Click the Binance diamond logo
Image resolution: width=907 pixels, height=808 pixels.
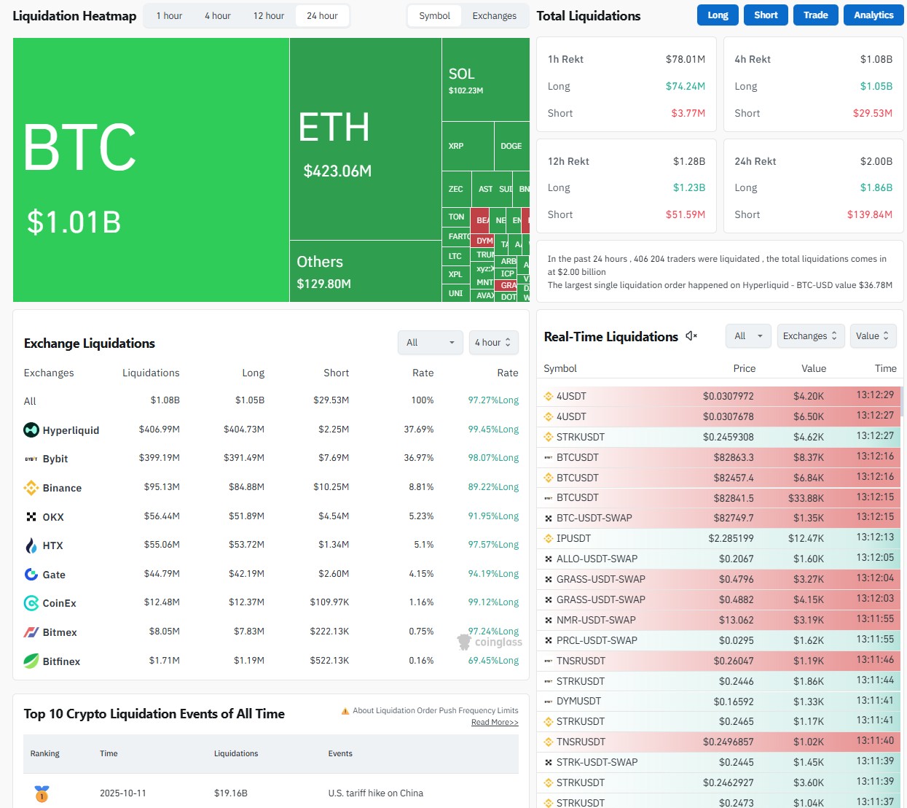click(31, 487)
